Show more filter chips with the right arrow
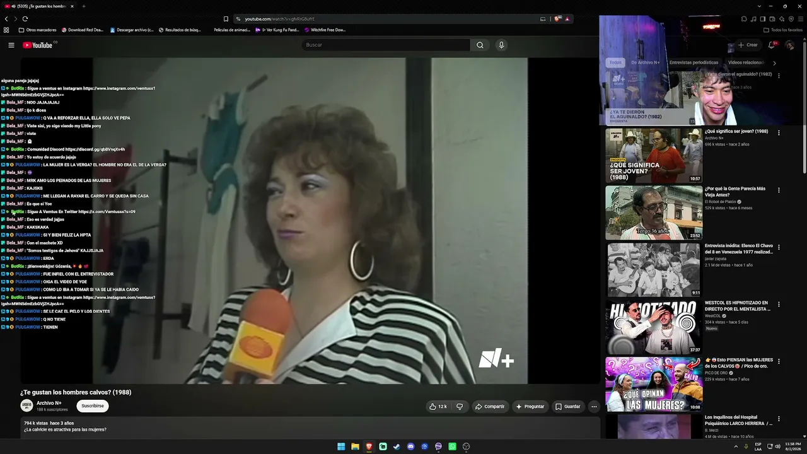The height and width of the screenshot is (454, 807). tap(774, 62)
